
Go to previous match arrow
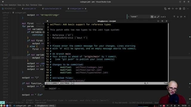coord(174,17)
